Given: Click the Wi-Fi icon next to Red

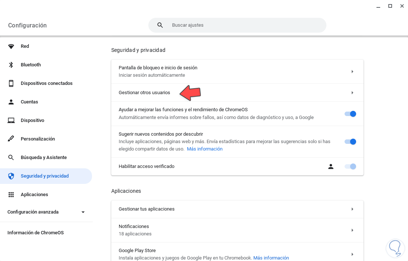Looking at the screenshot, I should click(x=11, y=46).
